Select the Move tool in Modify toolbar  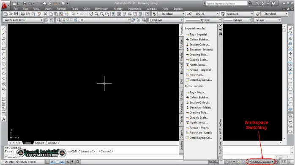pos(290,54)
